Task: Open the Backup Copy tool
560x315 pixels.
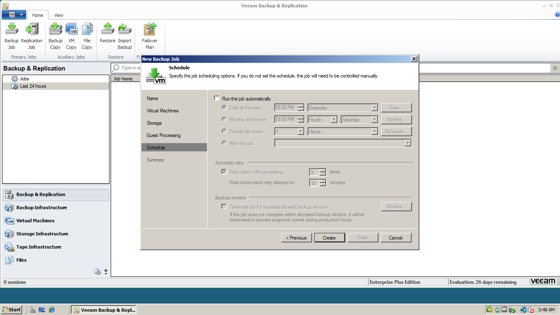Action: click(x=55, y=35)
